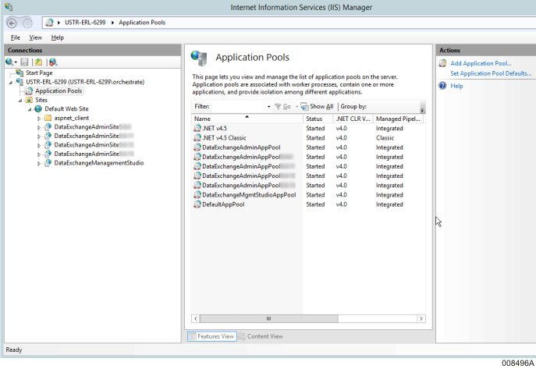Sort by the Status column header
This screenshot has width=536, height=369.
(318, 119)
